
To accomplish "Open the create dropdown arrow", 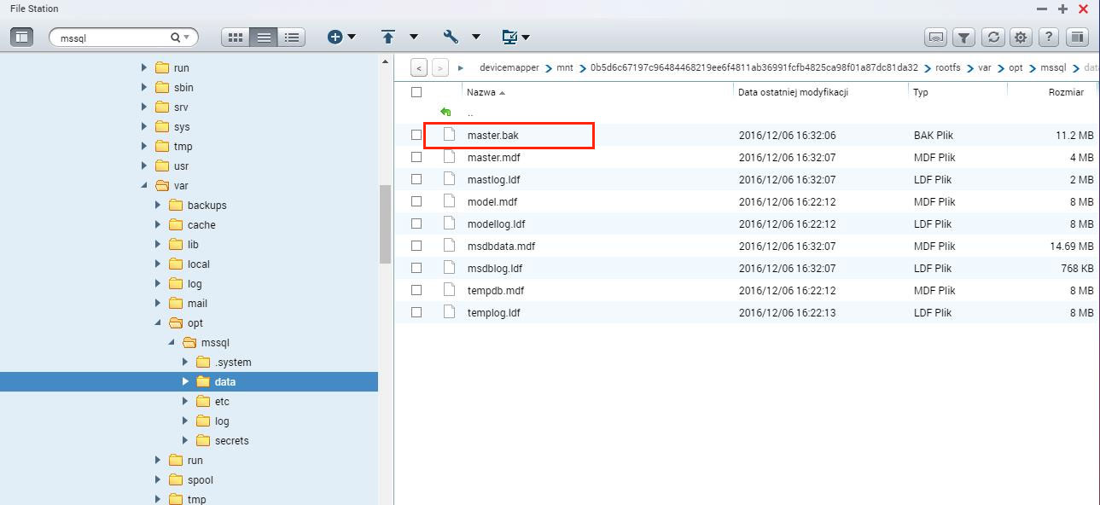I will tap(352, 38).
